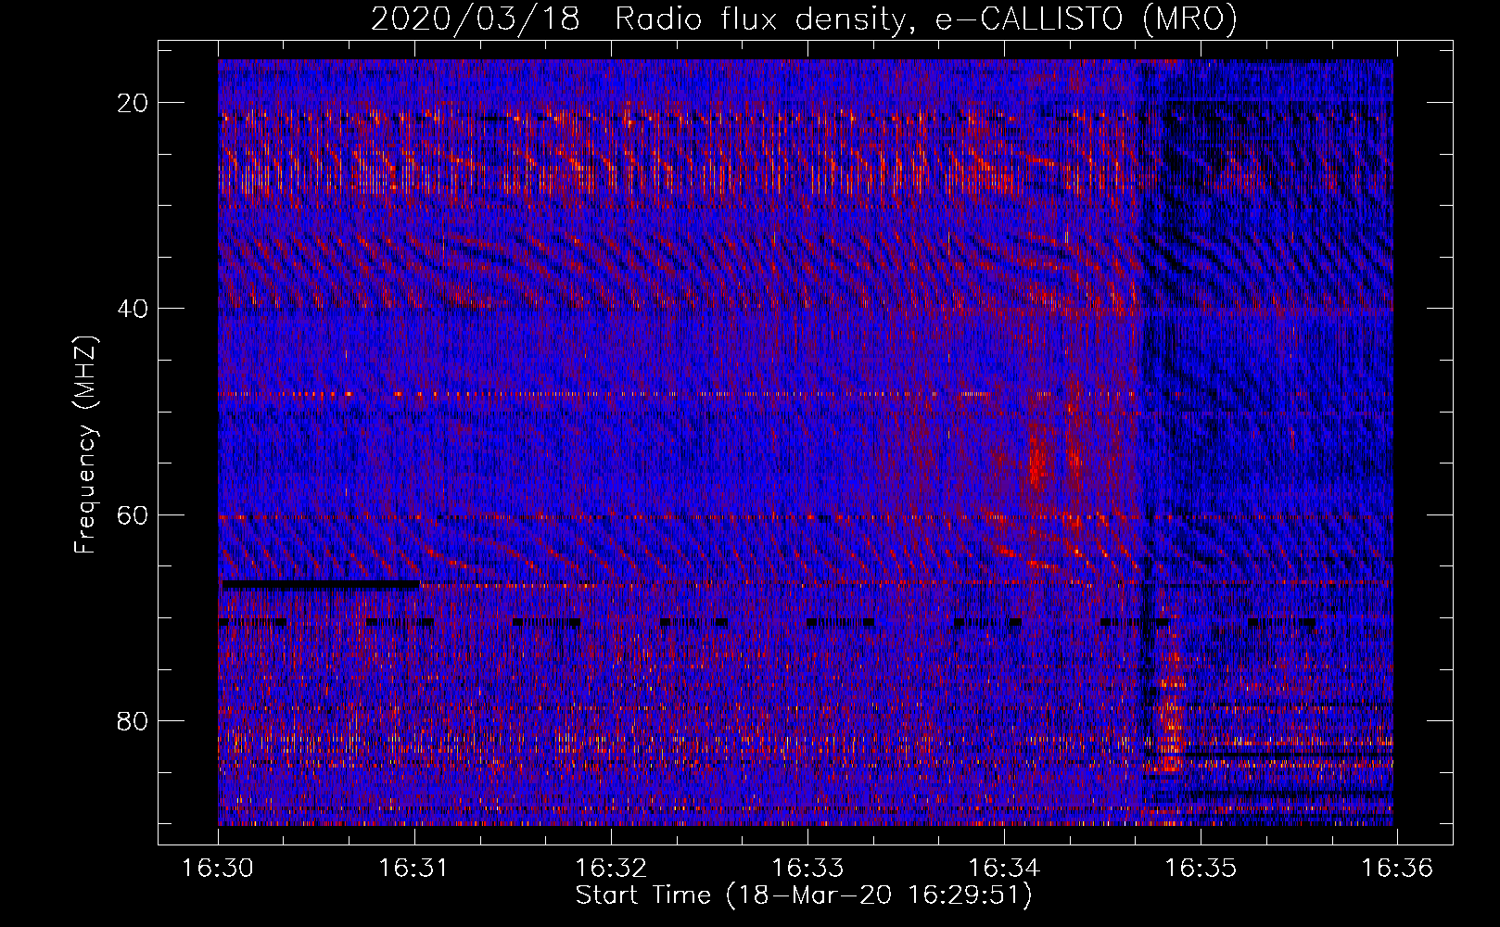Image resolution: width=1500 pixels, height=927 pixels.
Task: Click the 'Frequency (MHZ)' axis label
Action: pos(85,445)
